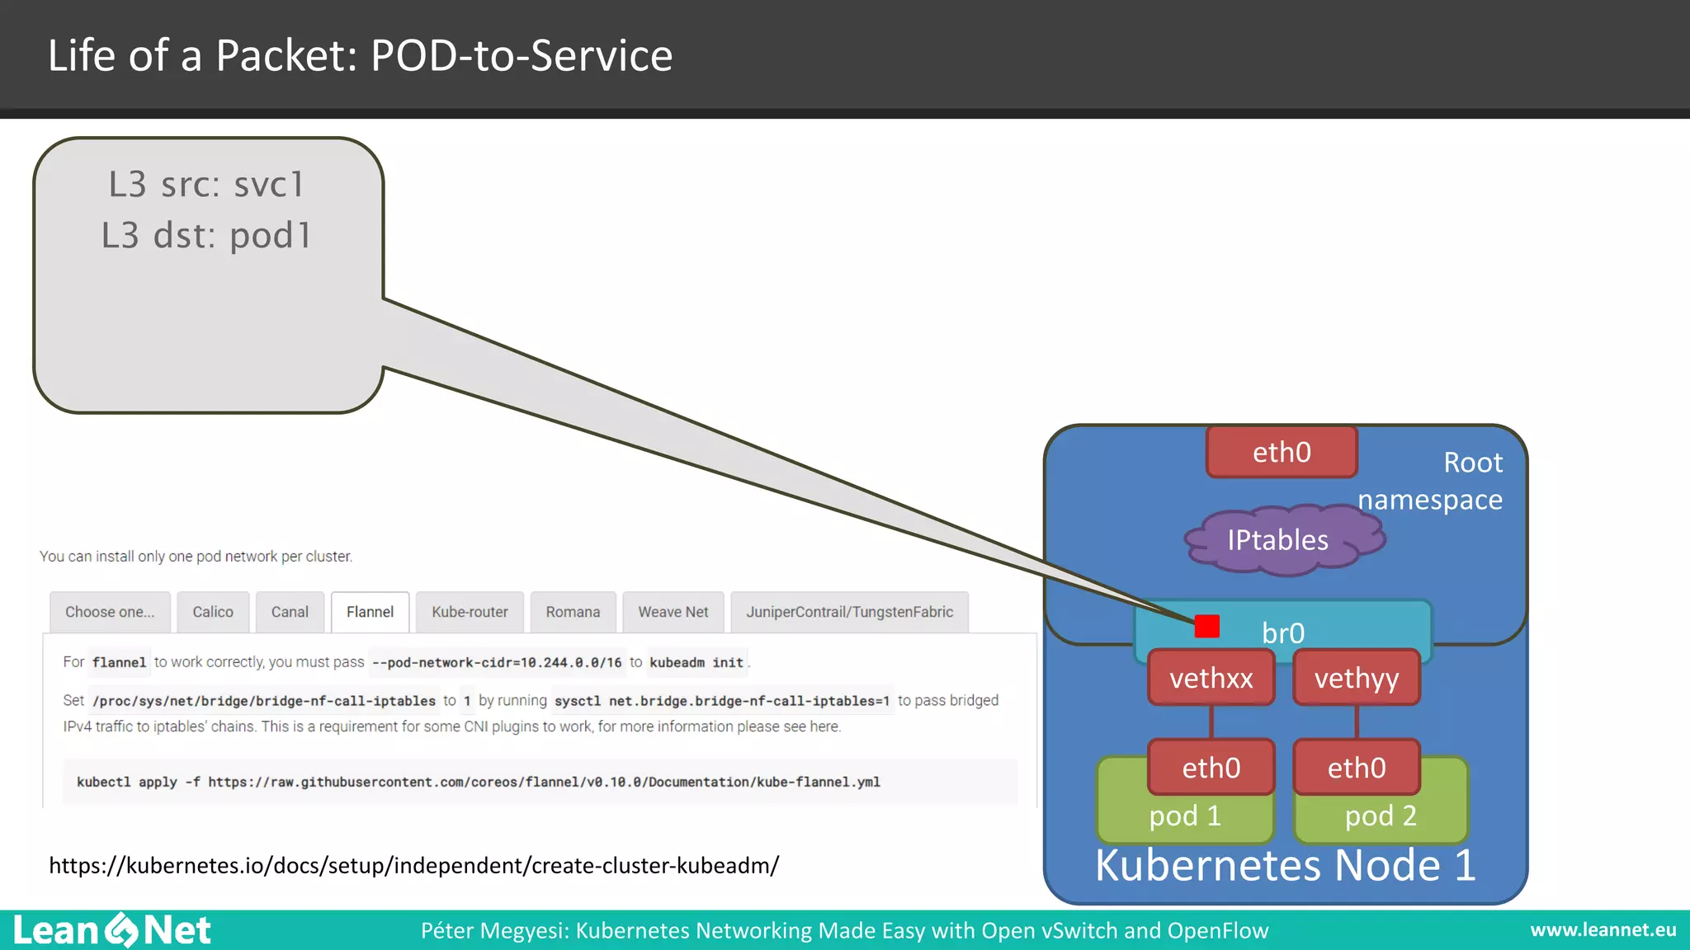Click the vethyy interface box

[1357, 678]
